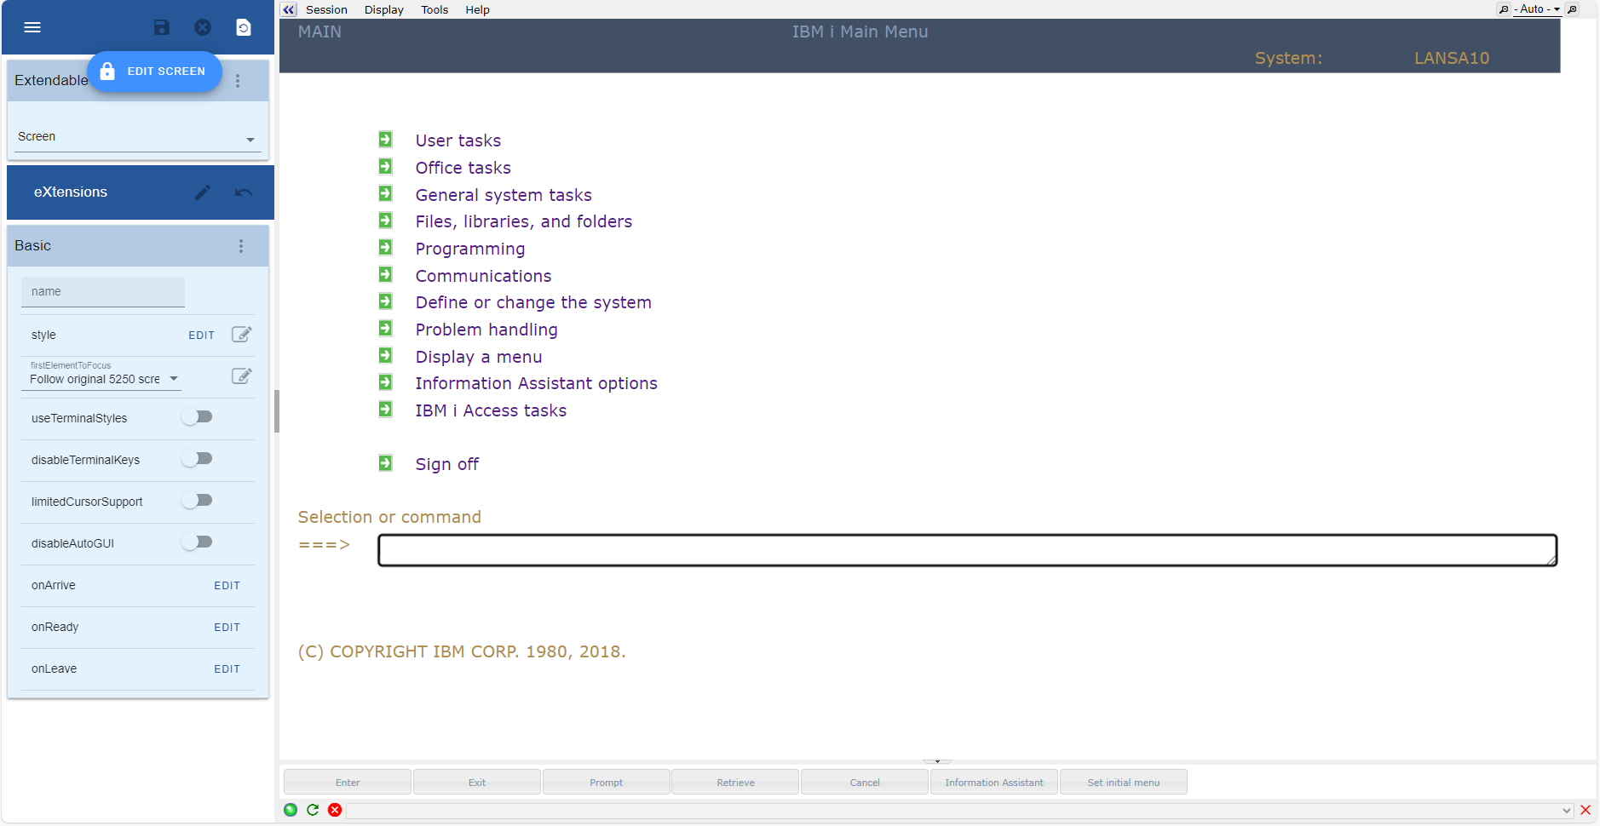Open the Session menu

click(x=326, y=9)
